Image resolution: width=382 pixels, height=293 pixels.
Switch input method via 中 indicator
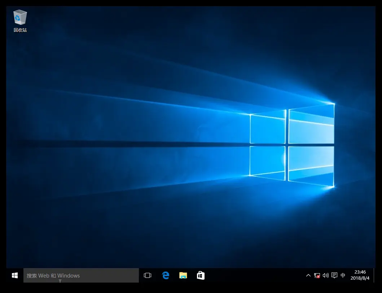tap(343, 275)
